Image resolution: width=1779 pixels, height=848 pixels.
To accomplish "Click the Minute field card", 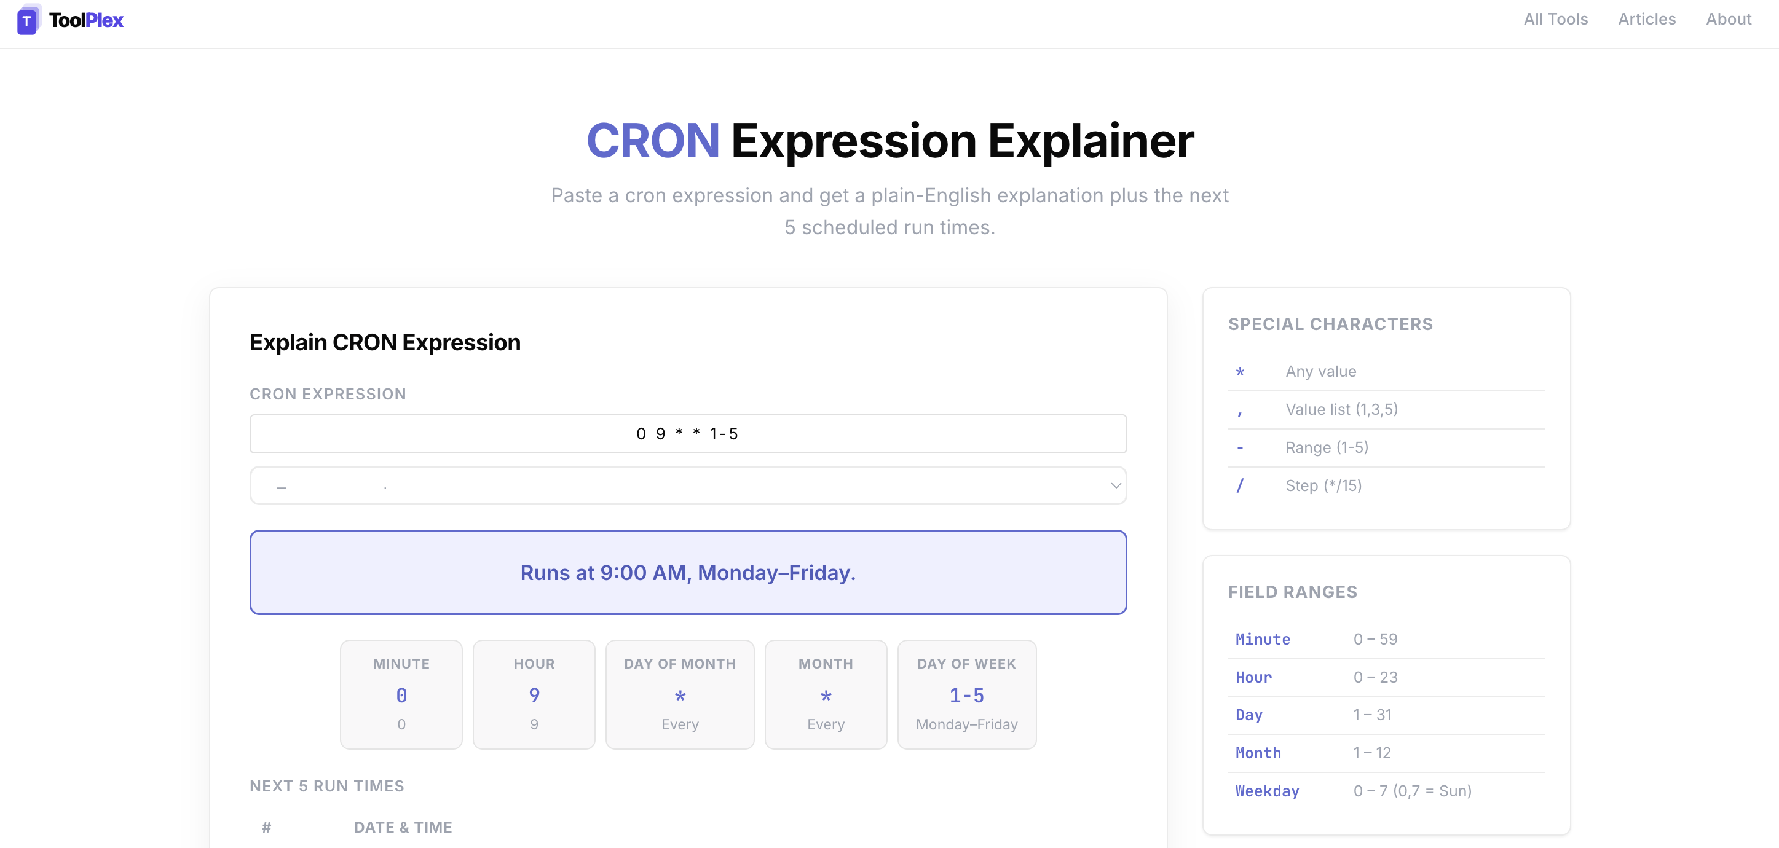I will (401, 694).
